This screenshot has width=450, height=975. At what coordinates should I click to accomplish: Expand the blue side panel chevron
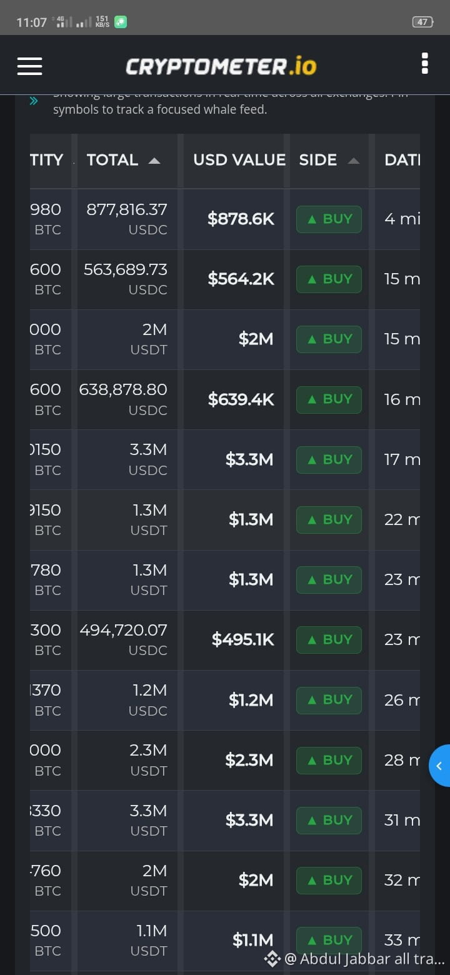pyautogui.click(x=439, y=766)
